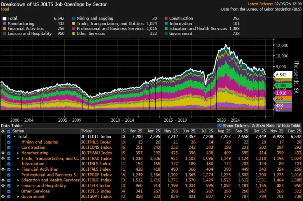
Task: Click the diamond icon beside Manufacturing row
Action: (3, 153)
